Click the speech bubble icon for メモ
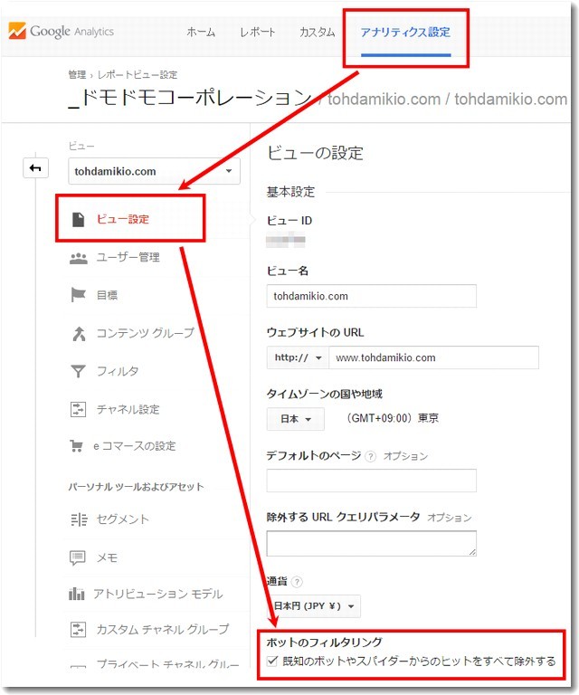The height and width of the screenshot is (695, 579). 78,557
